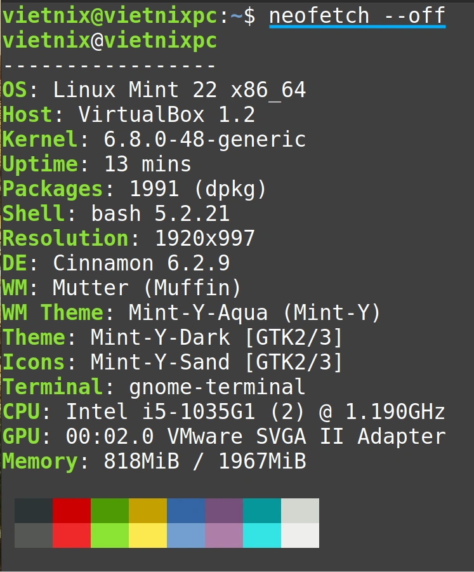Click the bright green color block

(110, 536)
